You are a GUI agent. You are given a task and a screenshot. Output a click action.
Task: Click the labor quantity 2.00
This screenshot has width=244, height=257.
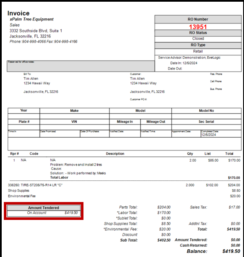[x=193, y=160]
